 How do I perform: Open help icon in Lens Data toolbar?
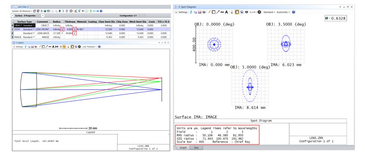tap(101, 11)
